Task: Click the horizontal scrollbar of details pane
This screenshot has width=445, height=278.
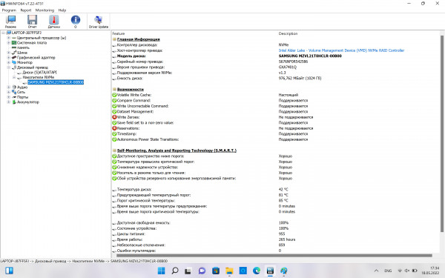Action: [x=274, y=256]
